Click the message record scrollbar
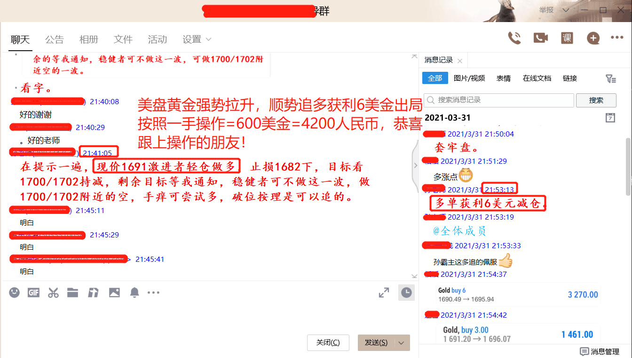632x358 pixels. tap(628, 166)
